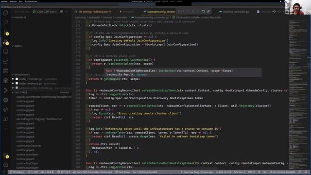This screenshot has width=311, height=175.
Task: Click breadcrumb segment 'bootstrap'
Action: click(x=80, y=17)
